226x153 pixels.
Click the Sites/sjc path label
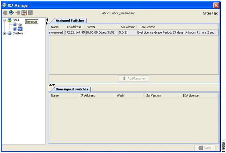pyautogui.click(x=210, y=13)
